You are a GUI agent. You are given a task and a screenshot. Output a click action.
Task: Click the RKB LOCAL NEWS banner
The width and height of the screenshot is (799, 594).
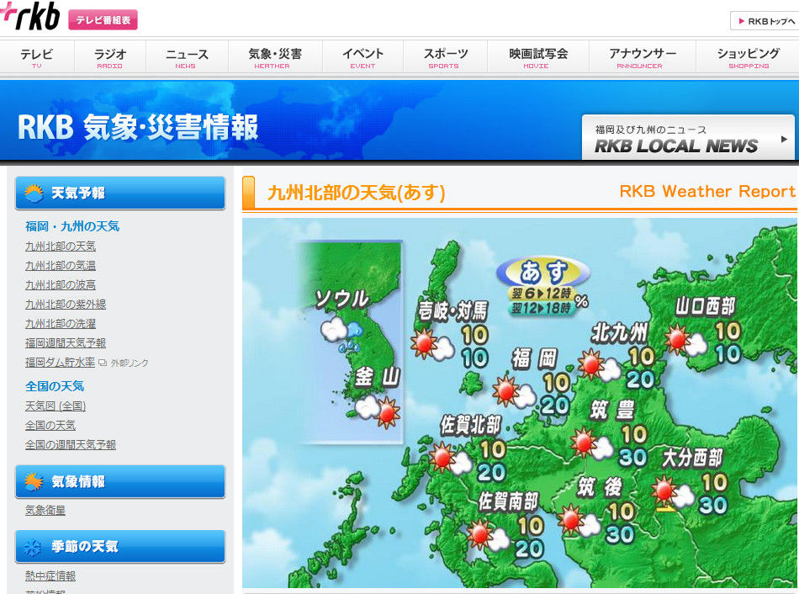pos(688,137)
